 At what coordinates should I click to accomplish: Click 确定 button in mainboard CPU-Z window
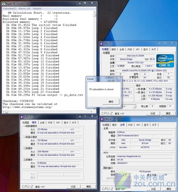click(169, 189)
